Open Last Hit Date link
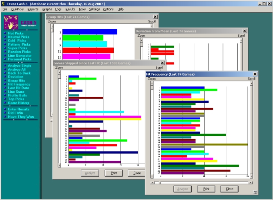 (18, 88)
